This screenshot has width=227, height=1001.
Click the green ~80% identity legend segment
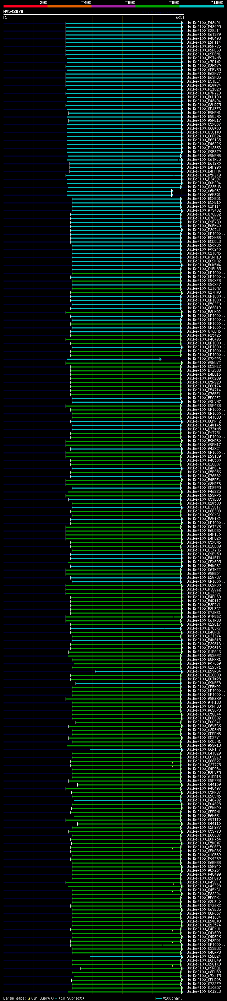click(157, 6)
